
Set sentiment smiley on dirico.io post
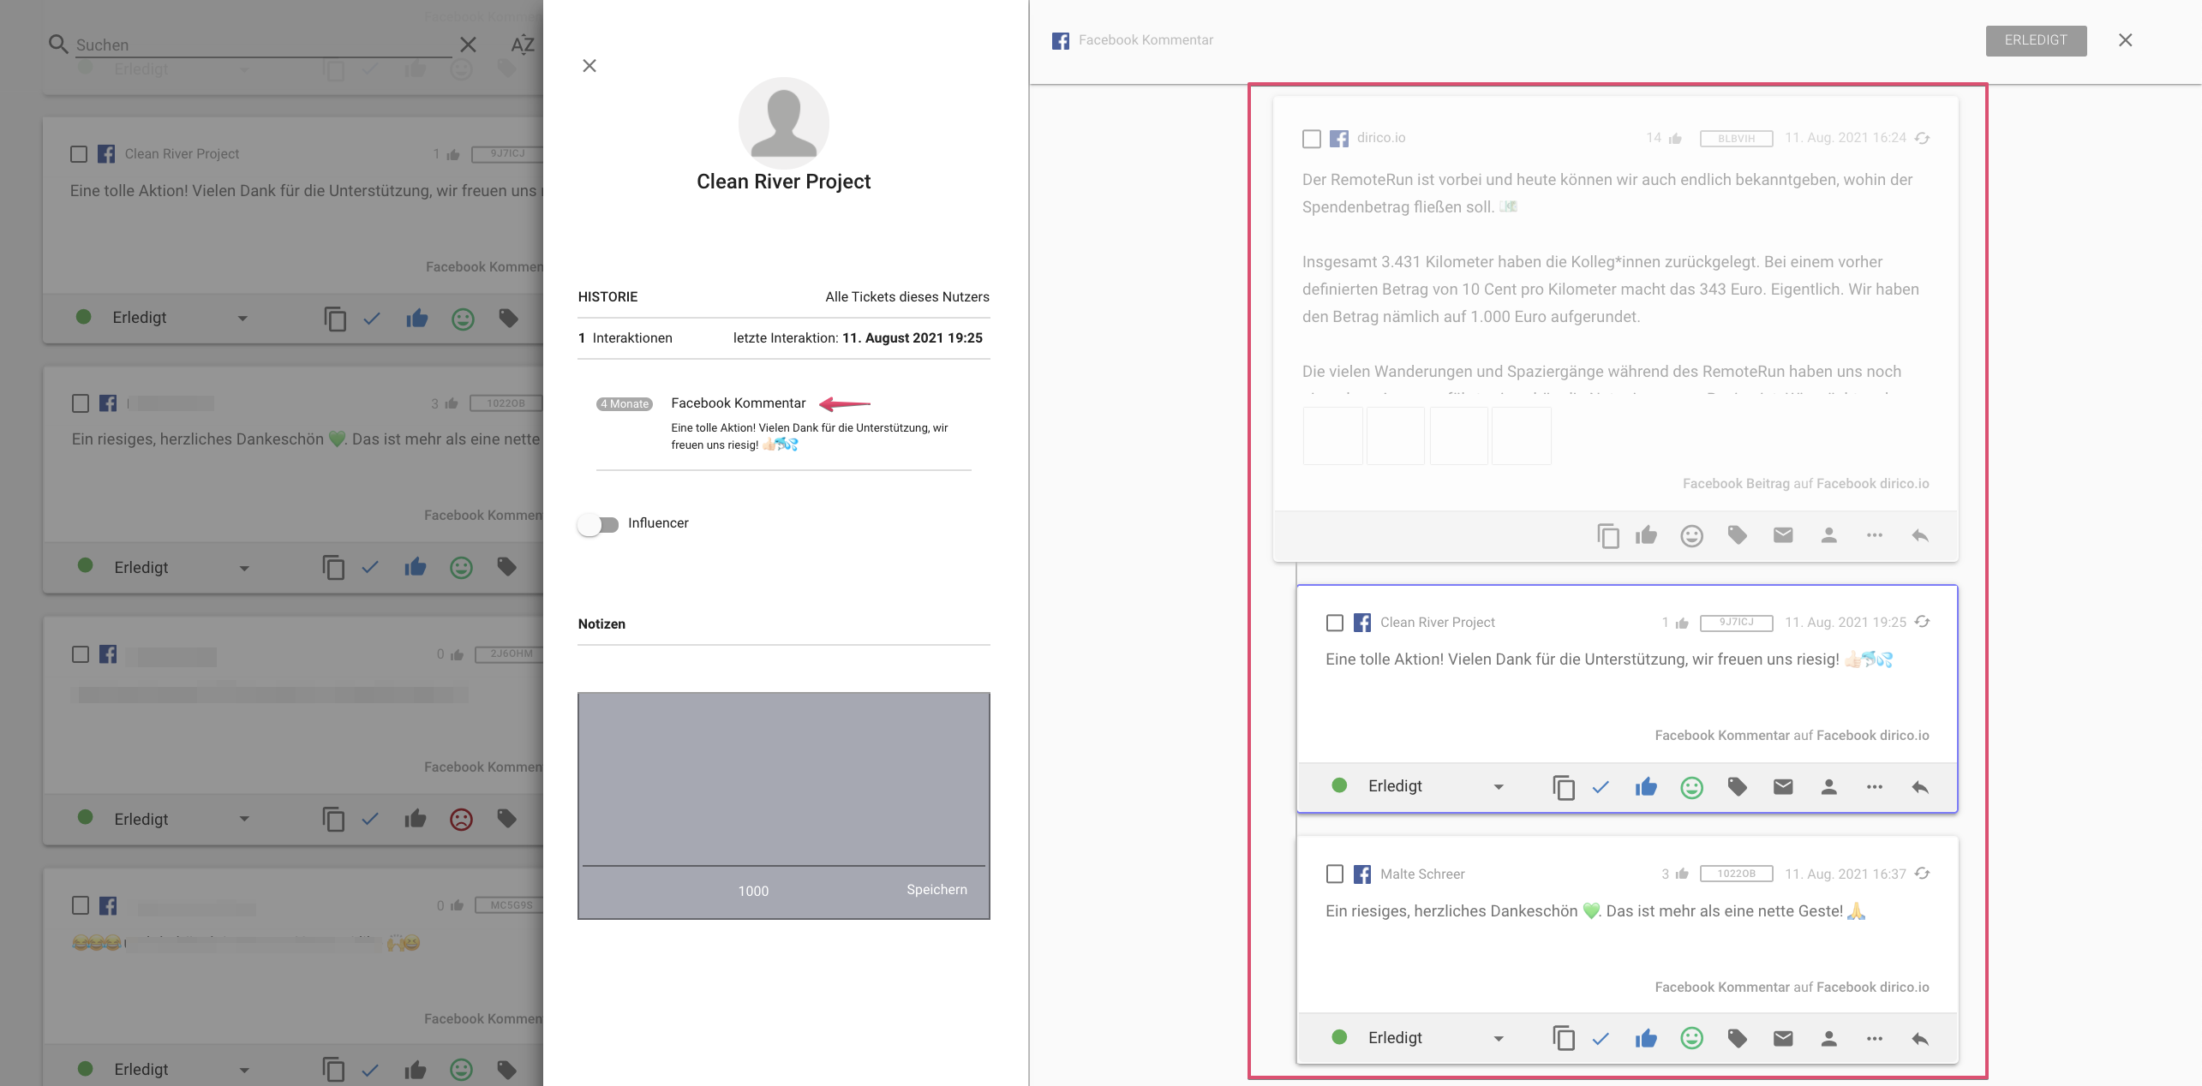pyautogui.click(x=1691, y=535)
